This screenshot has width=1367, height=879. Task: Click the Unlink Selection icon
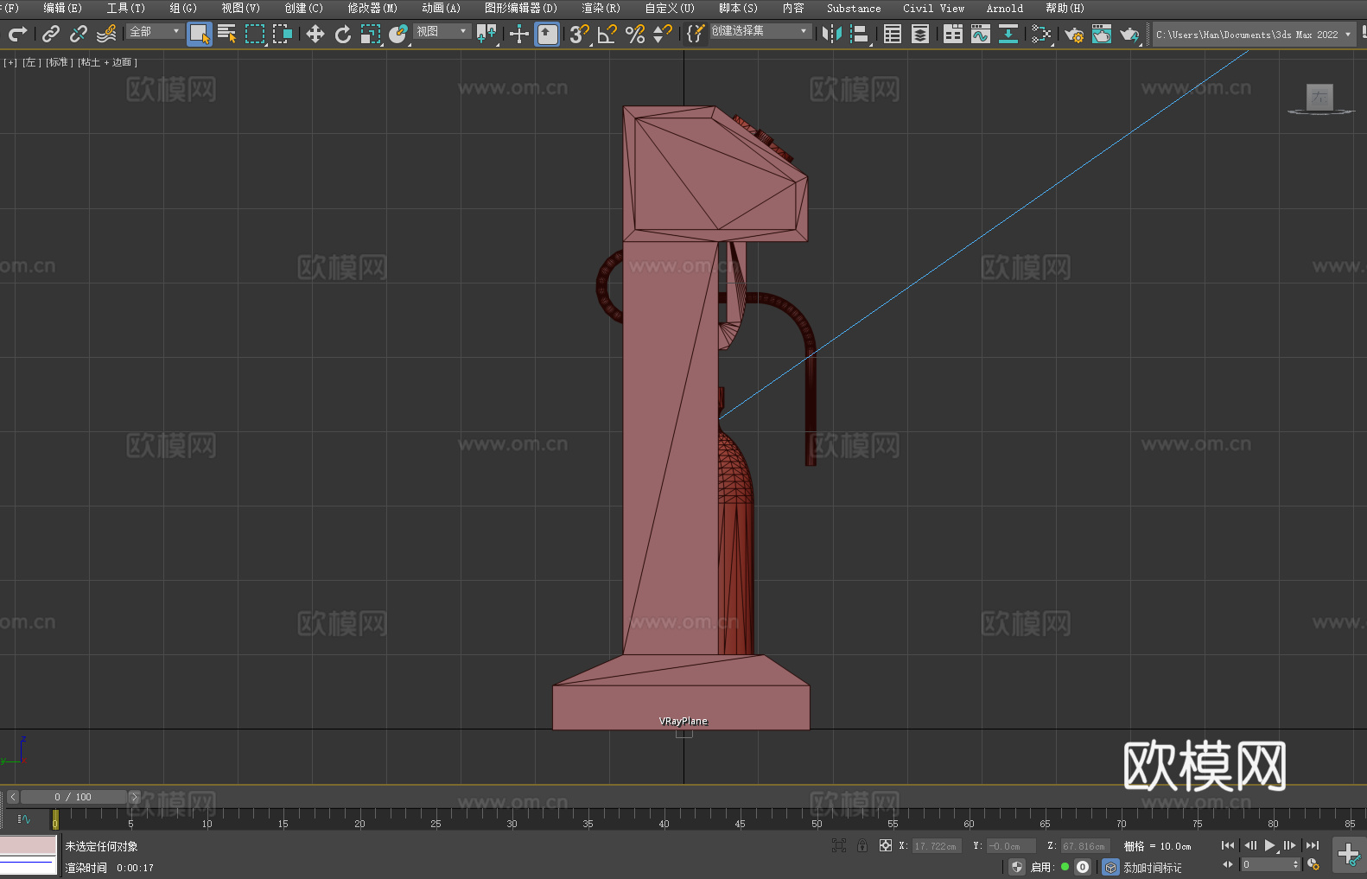click(x=79, y=34)
